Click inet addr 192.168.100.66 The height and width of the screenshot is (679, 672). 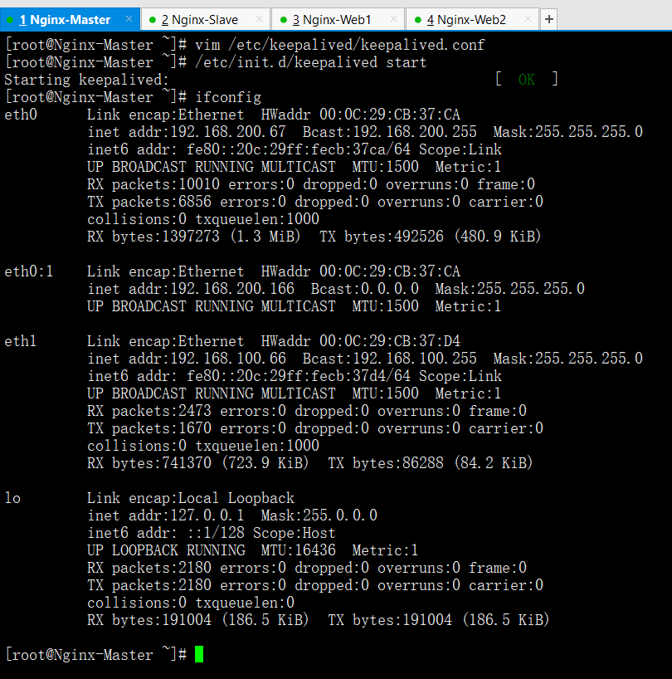[x=187, y=359]
